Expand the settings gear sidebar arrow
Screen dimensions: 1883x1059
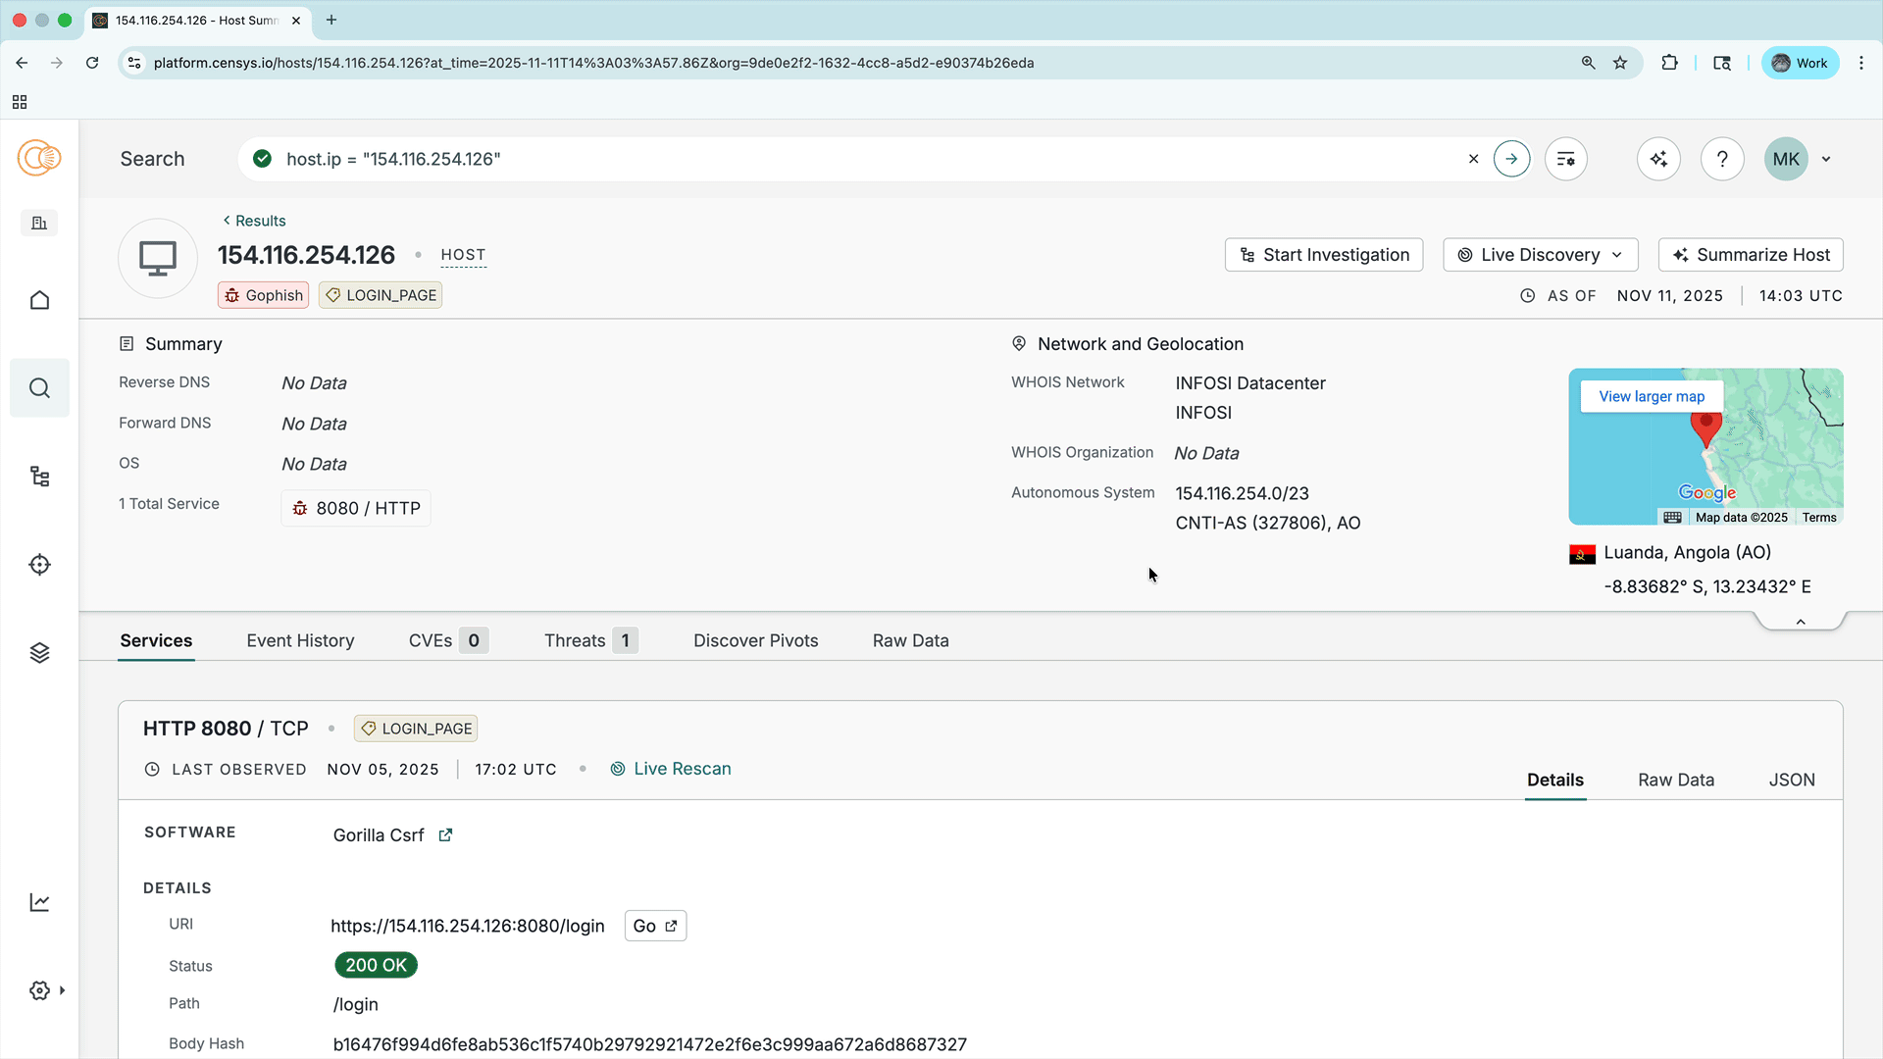(62, 990)
